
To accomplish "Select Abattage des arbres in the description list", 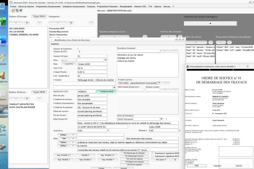I will pos(127,58).
